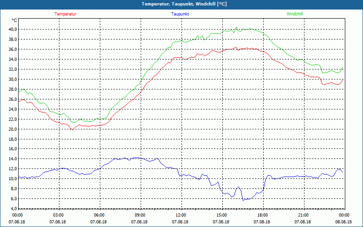Click the 20,0 y-axis value
This screenshot has height=227, width=363.
click(13, 129)
